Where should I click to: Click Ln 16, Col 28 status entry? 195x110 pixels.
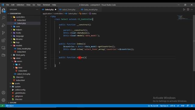[x=153, y=106]
